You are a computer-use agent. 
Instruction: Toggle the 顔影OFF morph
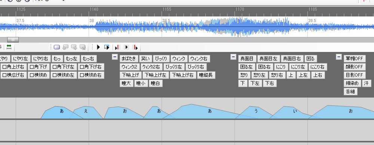[x=354, y=67]
